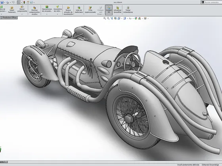Select the cursor selection tool

[19, 2]
